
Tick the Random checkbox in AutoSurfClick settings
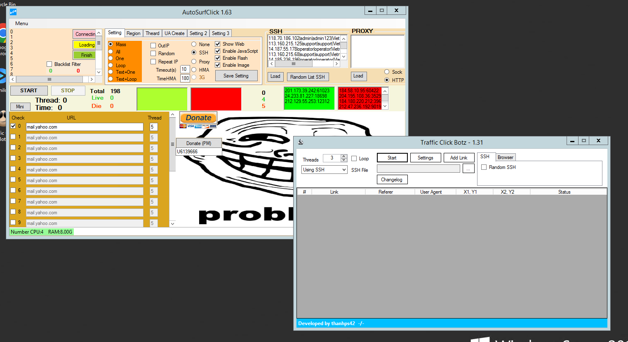(153, 53)
